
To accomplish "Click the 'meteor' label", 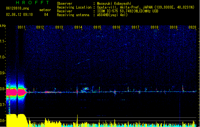I will click(x=45, y=10).
